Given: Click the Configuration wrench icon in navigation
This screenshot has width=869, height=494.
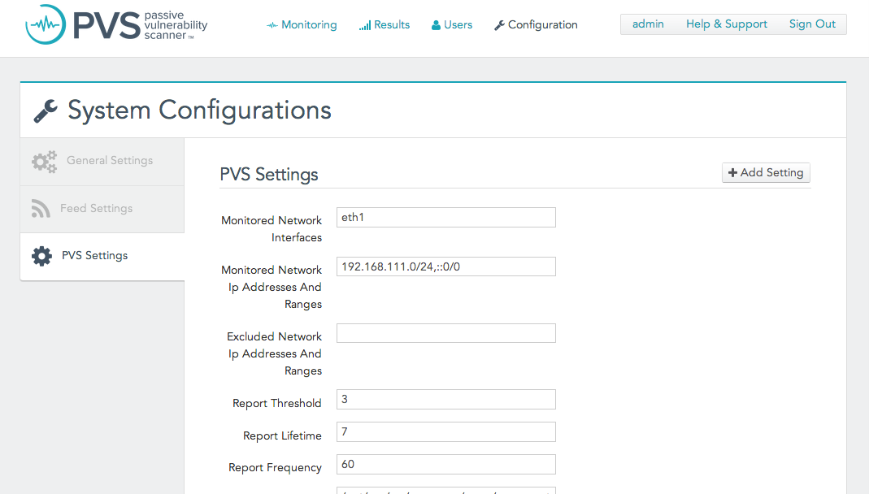Looking at the screenshot, I should (x=499, y=25).
